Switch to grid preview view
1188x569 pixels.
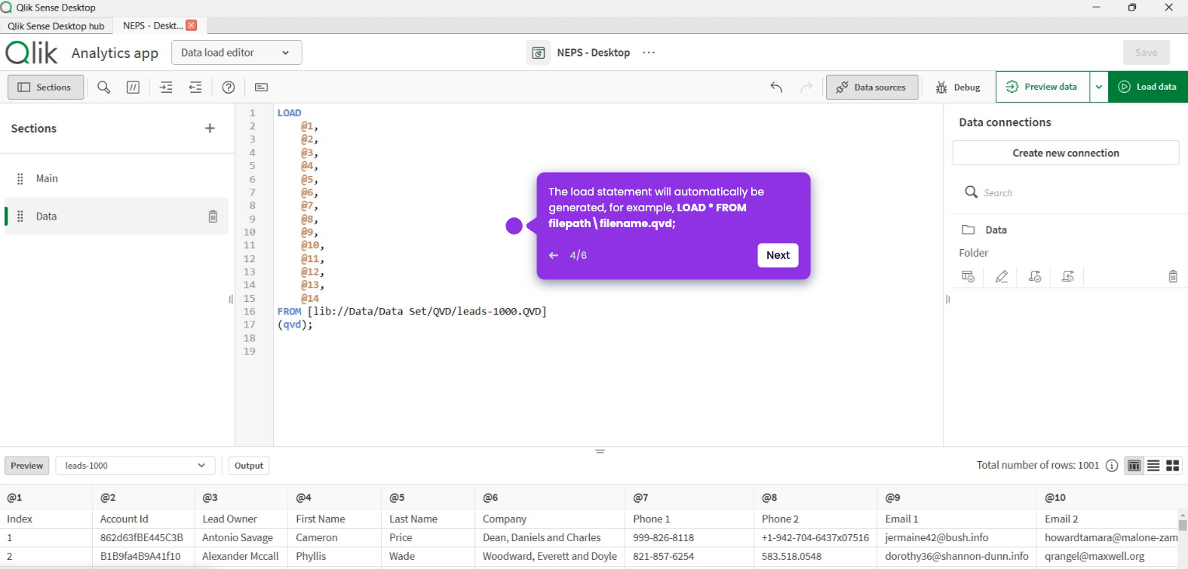click(x=1173, y=466)
